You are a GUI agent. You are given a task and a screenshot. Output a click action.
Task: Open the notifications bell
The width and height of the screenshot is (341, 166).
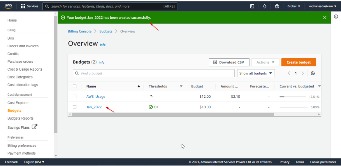click(x=264, y=6)
